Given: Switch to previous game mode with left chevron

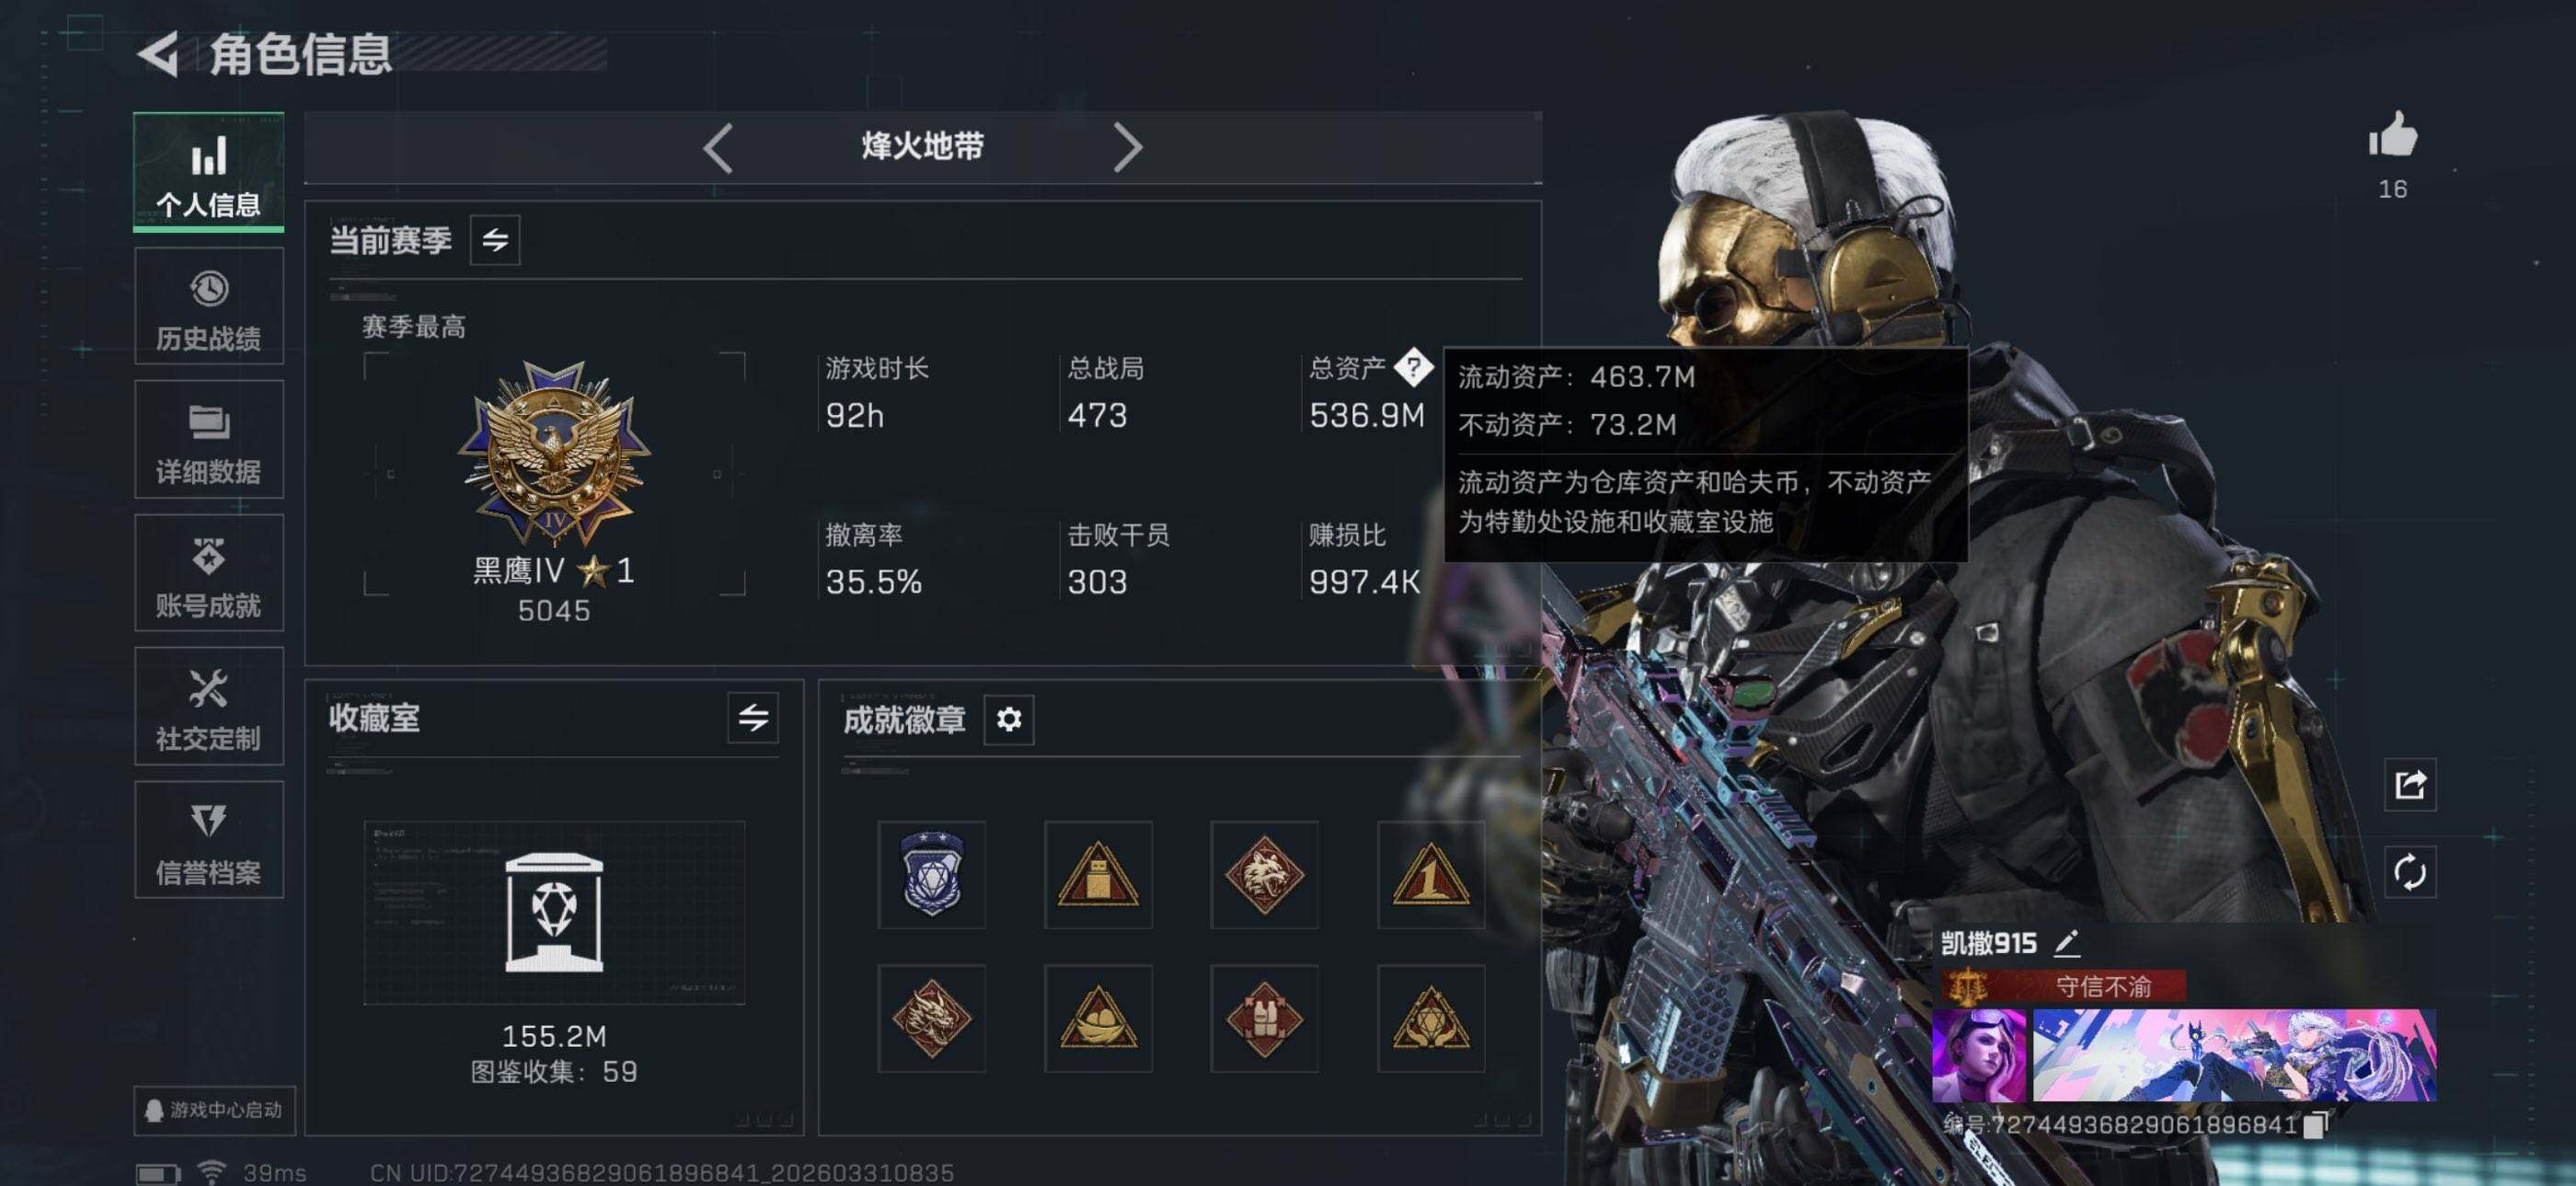Looking at the screenshot, I should coord(718,148).
